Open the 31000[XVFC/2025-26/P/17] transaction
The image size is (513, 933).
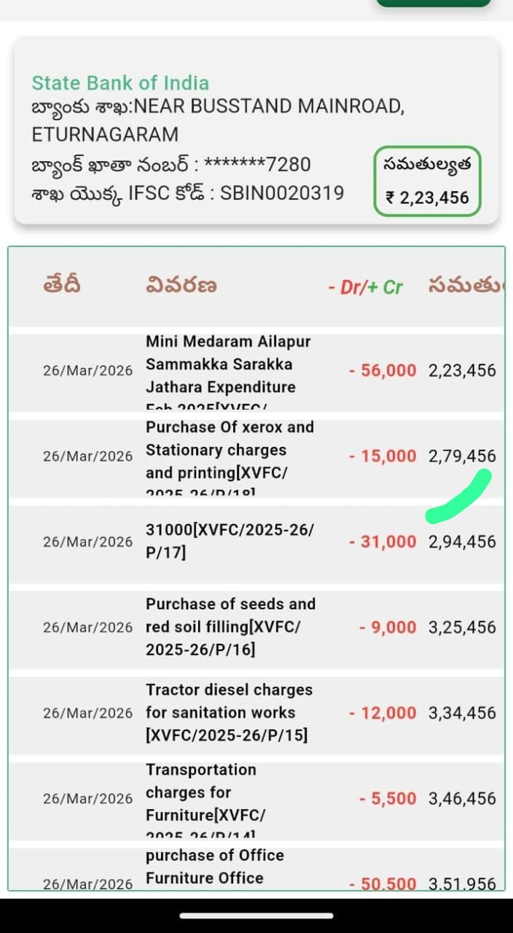coord(230,542)
